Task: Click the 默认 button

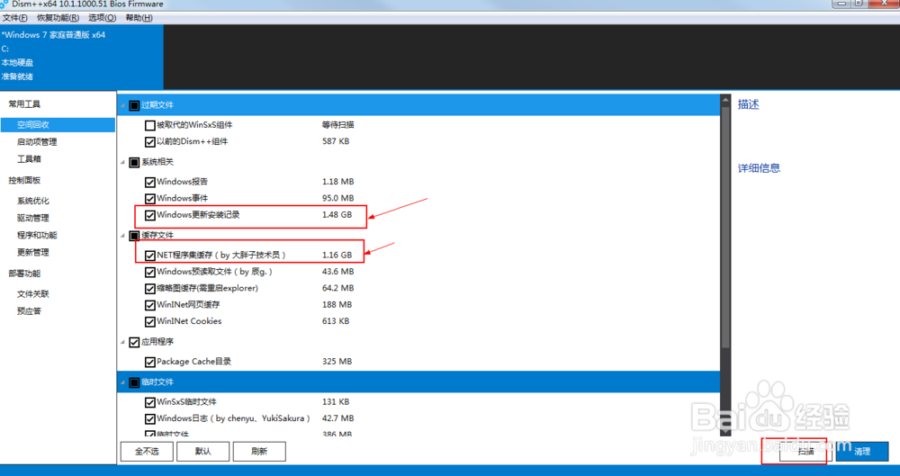Action: pyautogui.click(x=202, y=452)
